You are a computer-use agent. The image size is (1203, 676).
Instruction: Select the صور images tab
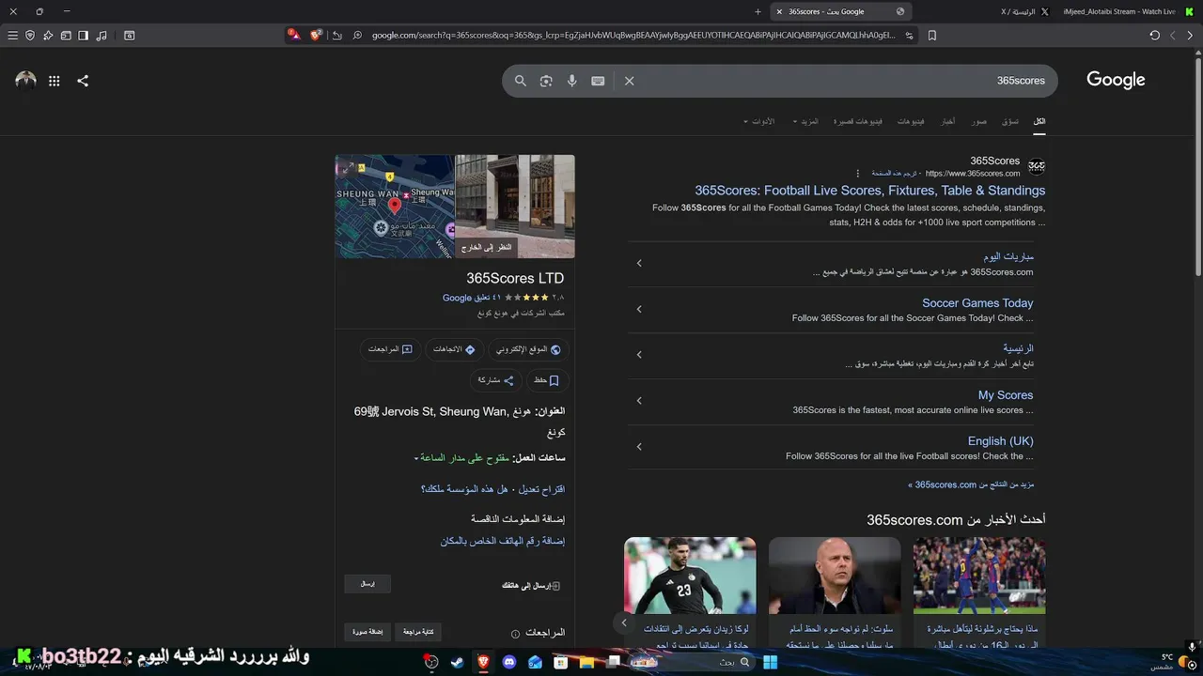pos(979,121)
